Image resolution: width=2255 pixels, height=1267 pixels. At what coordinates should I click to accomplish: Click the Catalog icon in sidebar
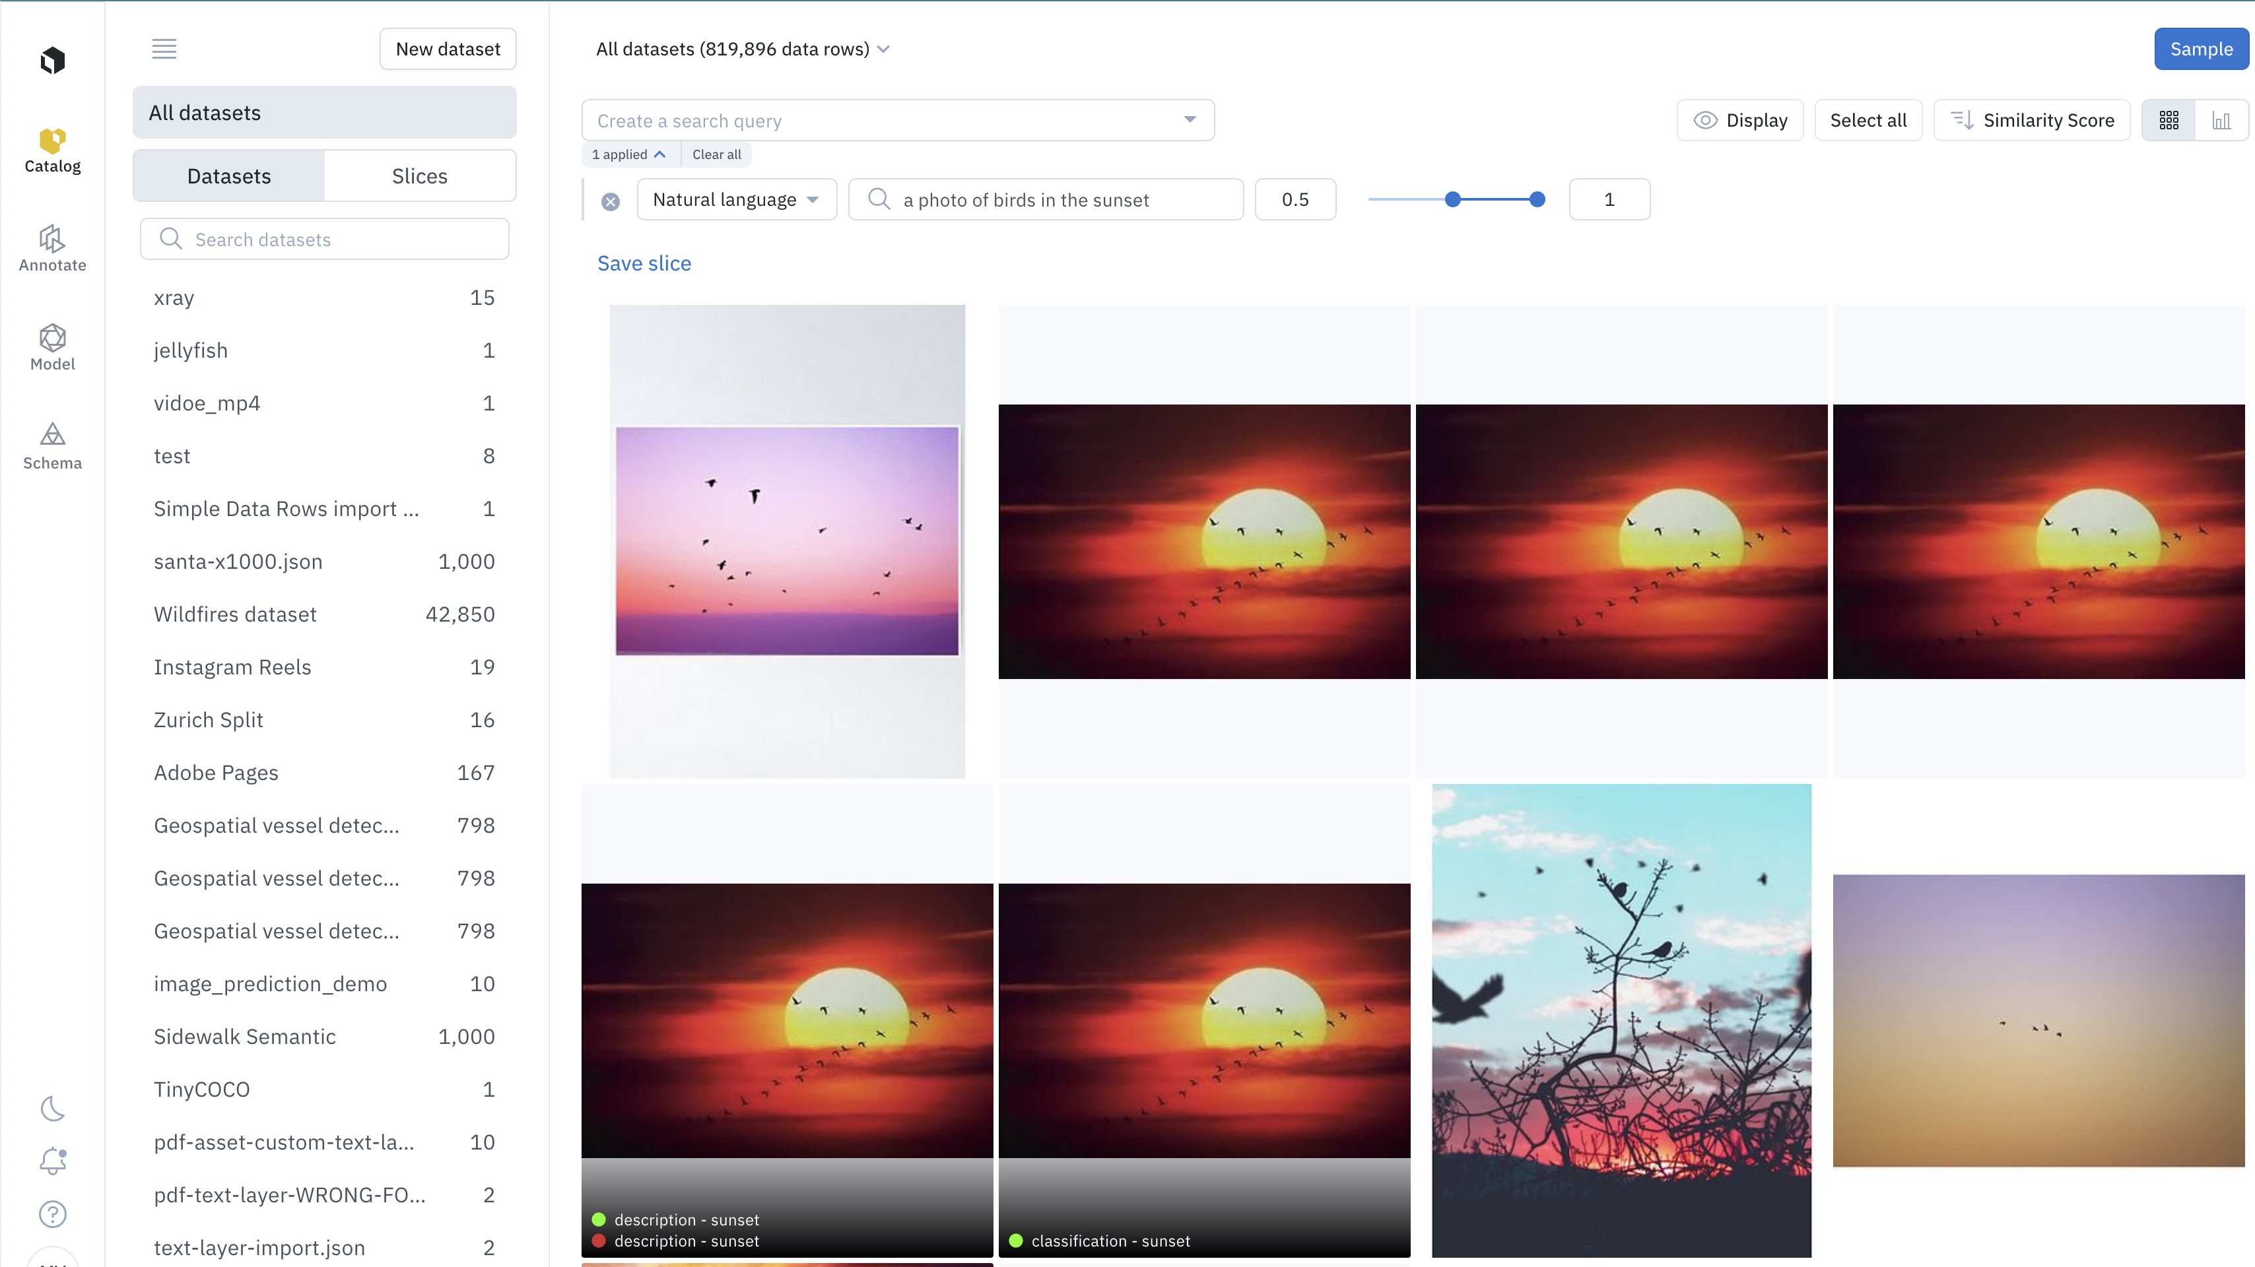(53, 141)
